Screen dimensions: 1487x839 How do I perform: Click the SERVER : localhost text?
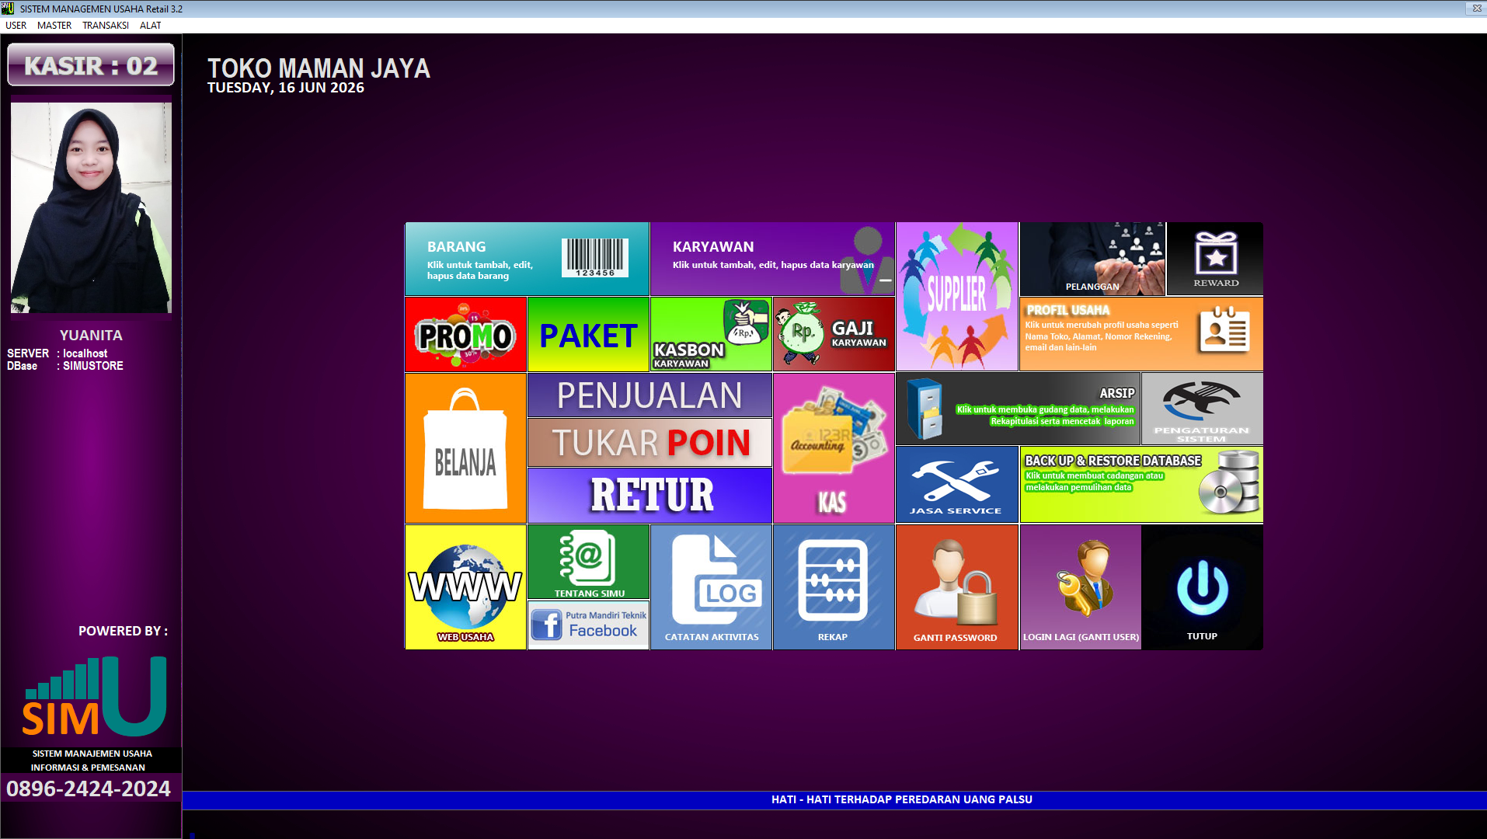pos(57,353)
